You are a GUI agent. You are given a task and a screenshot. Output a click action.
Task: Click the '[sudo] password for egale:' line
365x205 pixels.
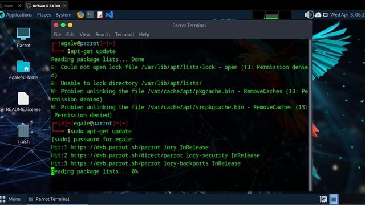(x=93, y=139)
